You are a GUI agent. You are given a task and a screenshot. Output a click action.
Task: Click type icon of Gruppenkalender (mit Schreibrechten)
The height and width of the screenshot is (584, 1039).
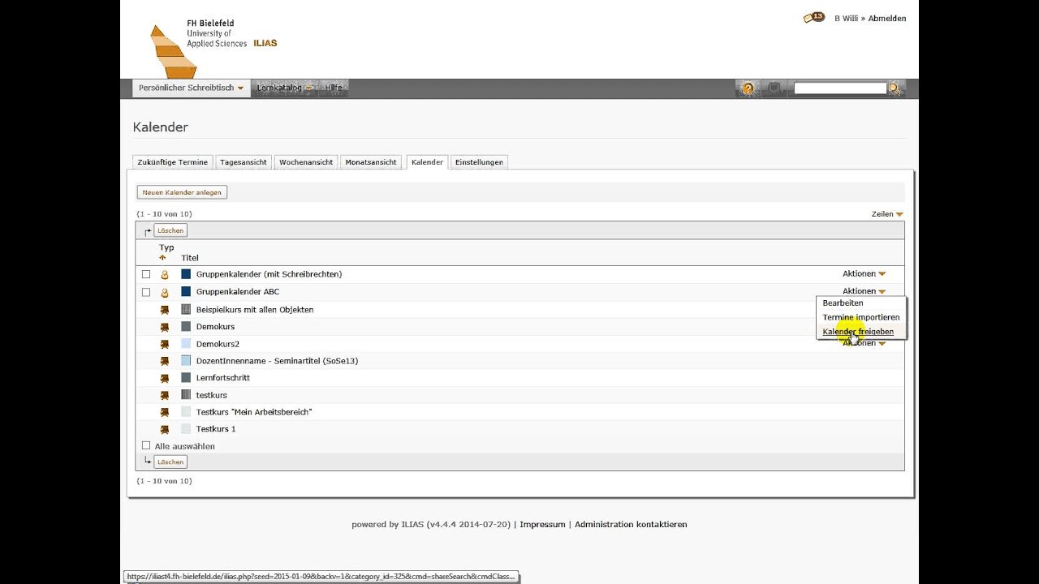point(165,275)
